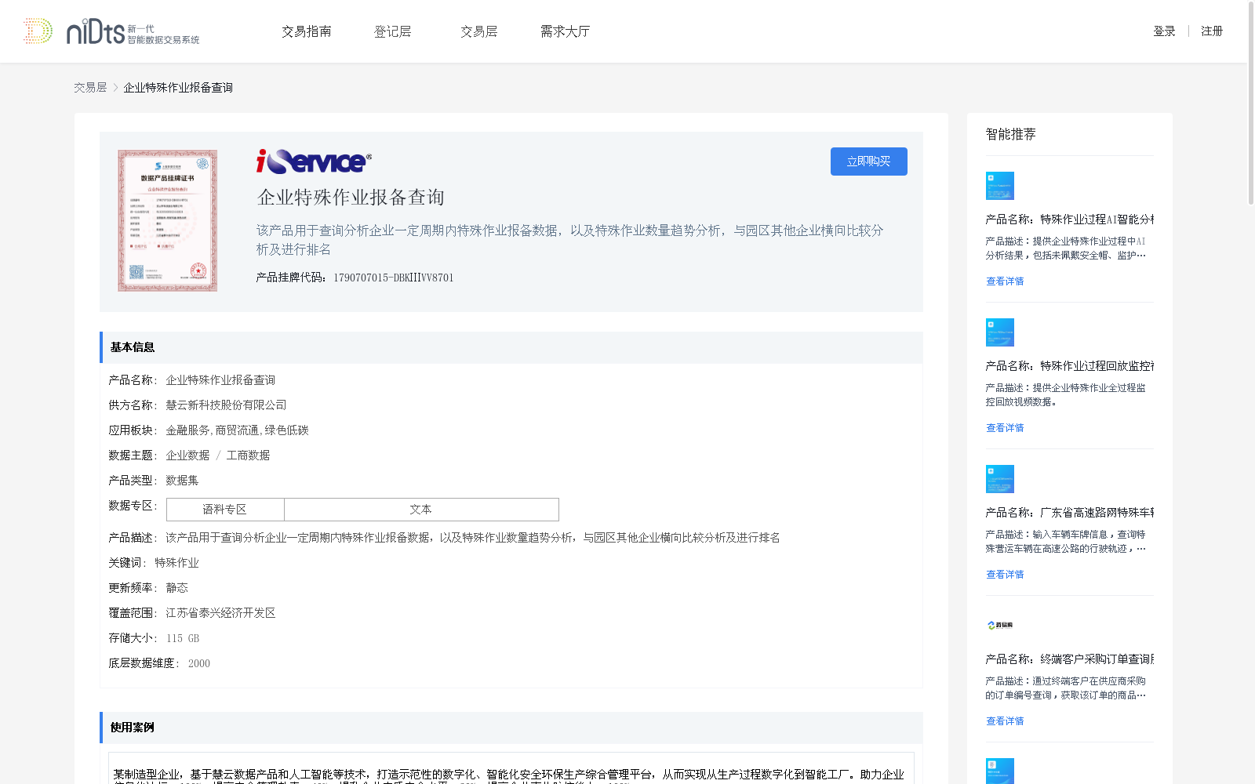The height and width of the screenshot is (784, 1255).
Task: Click the 企业数据 data theme
Action: click(x=187, y=456)
